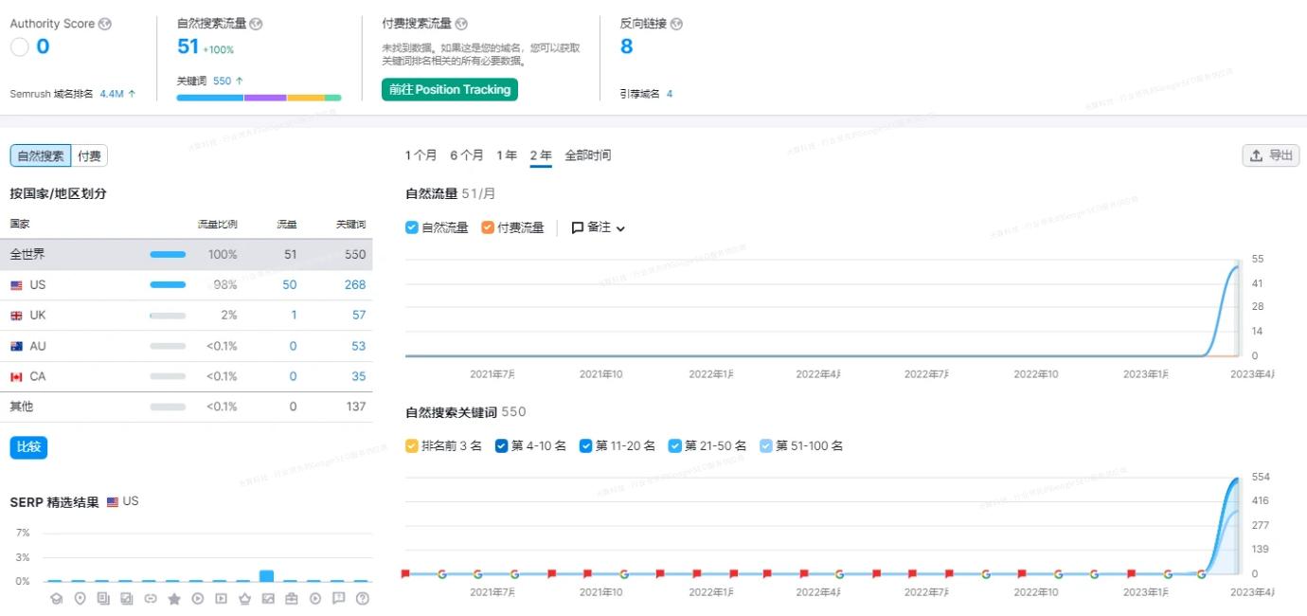Click the briefcase jobs SERP feature icon
This screenshot has width=1307, height=616.
(293, 598)
